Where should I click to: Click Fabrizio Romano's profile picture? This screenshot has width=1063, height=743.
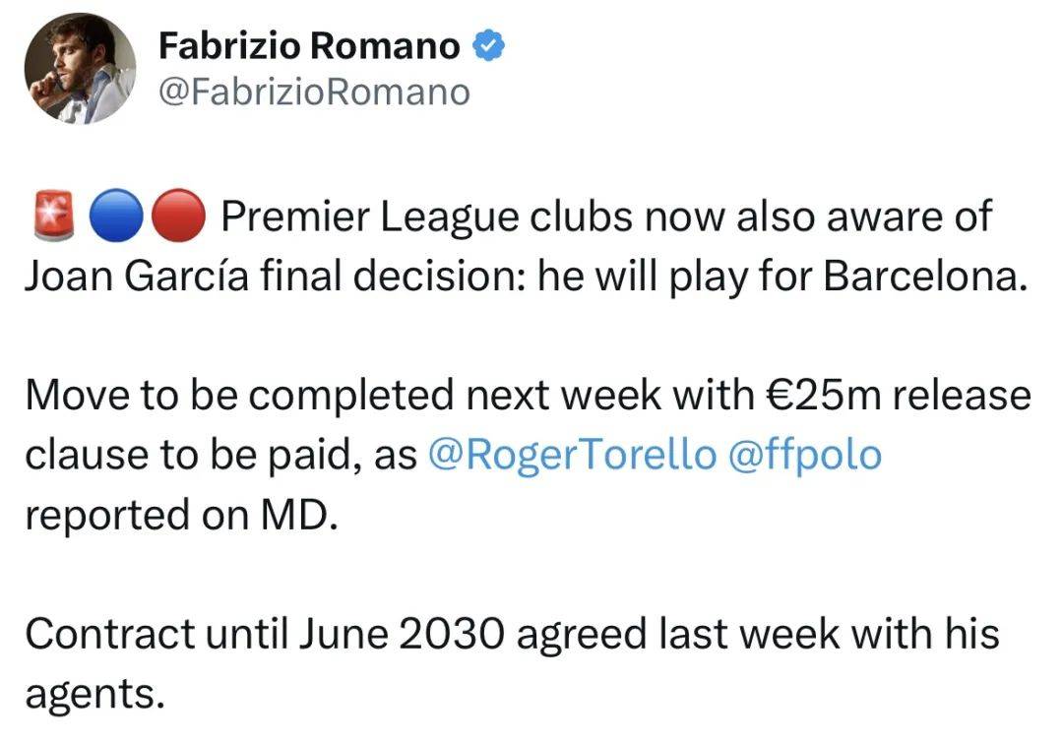click(80, 67)
